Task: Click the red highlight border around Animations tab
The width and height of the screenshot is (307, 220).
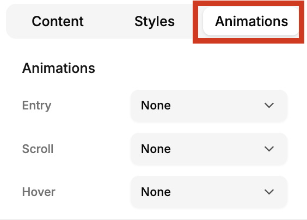Action: 248,3
